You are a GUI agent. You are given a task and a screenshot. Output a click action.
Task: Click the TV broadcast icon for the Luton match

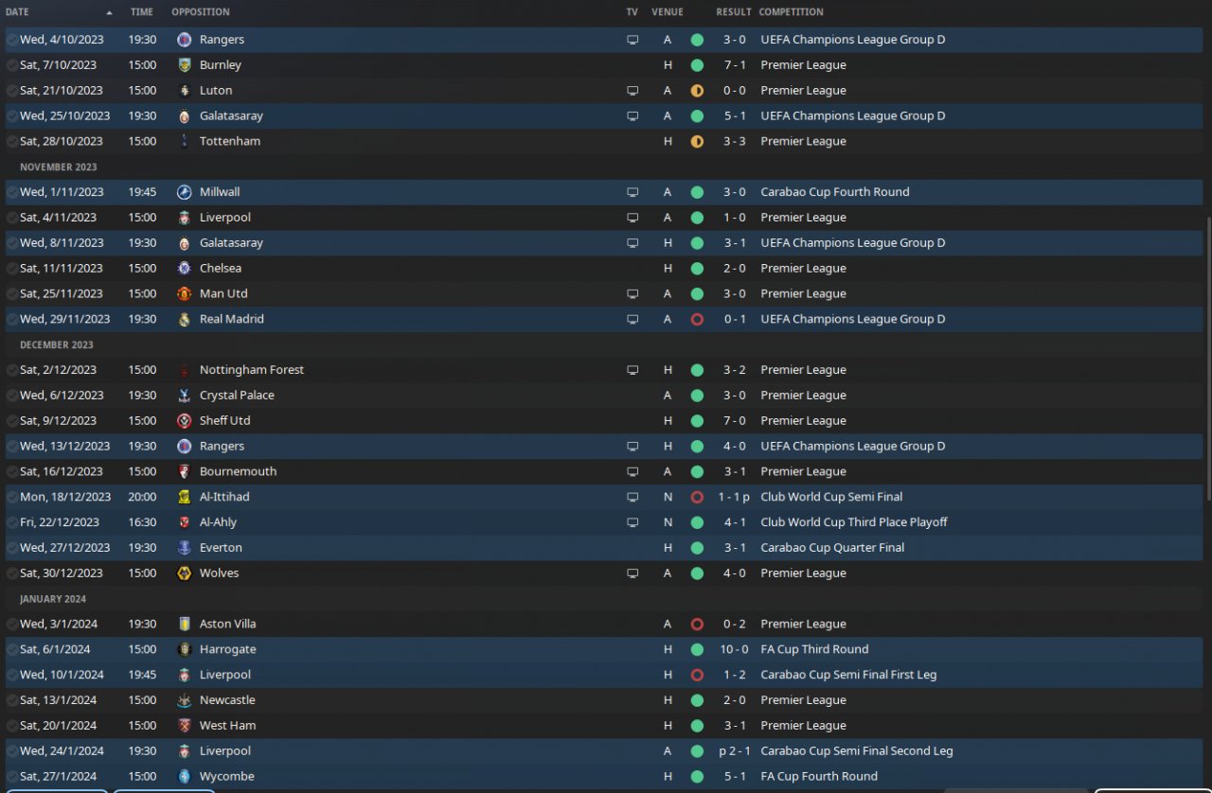coord(633,91)
